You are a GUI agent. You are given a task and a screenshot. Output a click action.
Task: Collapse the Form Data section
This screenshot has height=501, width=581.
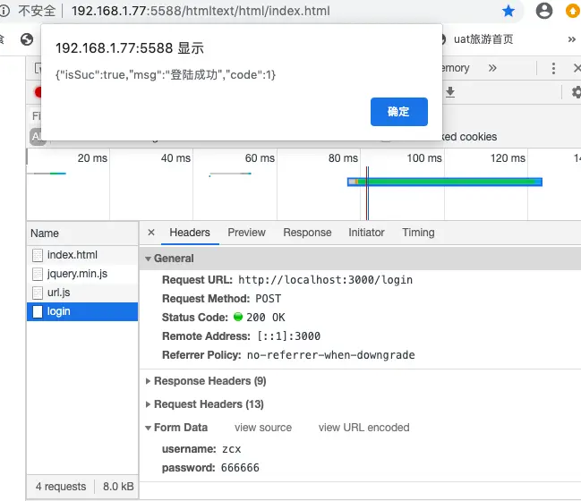(x=148, y=428)
